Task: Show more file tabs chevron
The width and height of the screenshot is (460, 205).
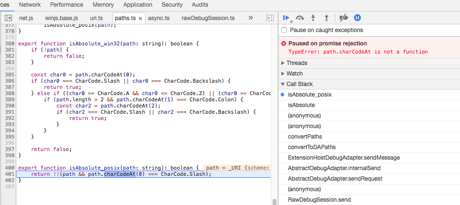Action: [x=251, y=18]
